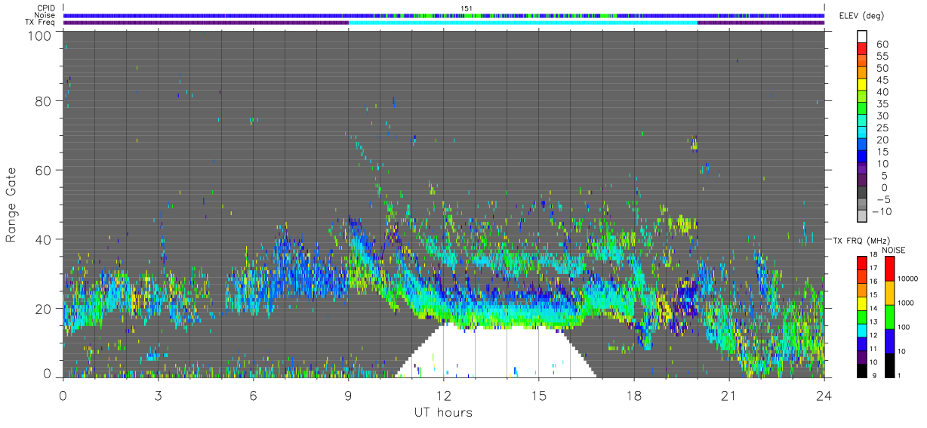Click the red swatch on the ELEV scale

click(861, 51)
